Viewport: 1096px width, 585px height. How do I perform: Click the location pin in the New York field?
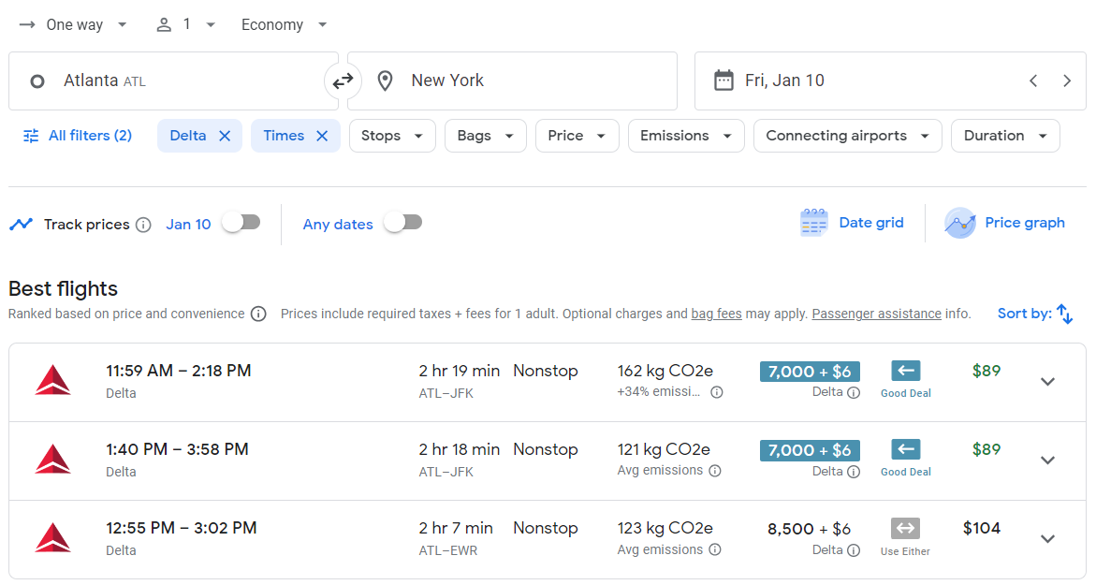(385, 80)
